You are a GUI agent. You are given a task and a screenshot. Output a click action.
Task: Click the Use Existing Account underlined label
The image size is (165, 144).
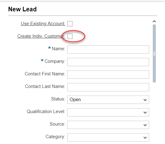[43, 24]
